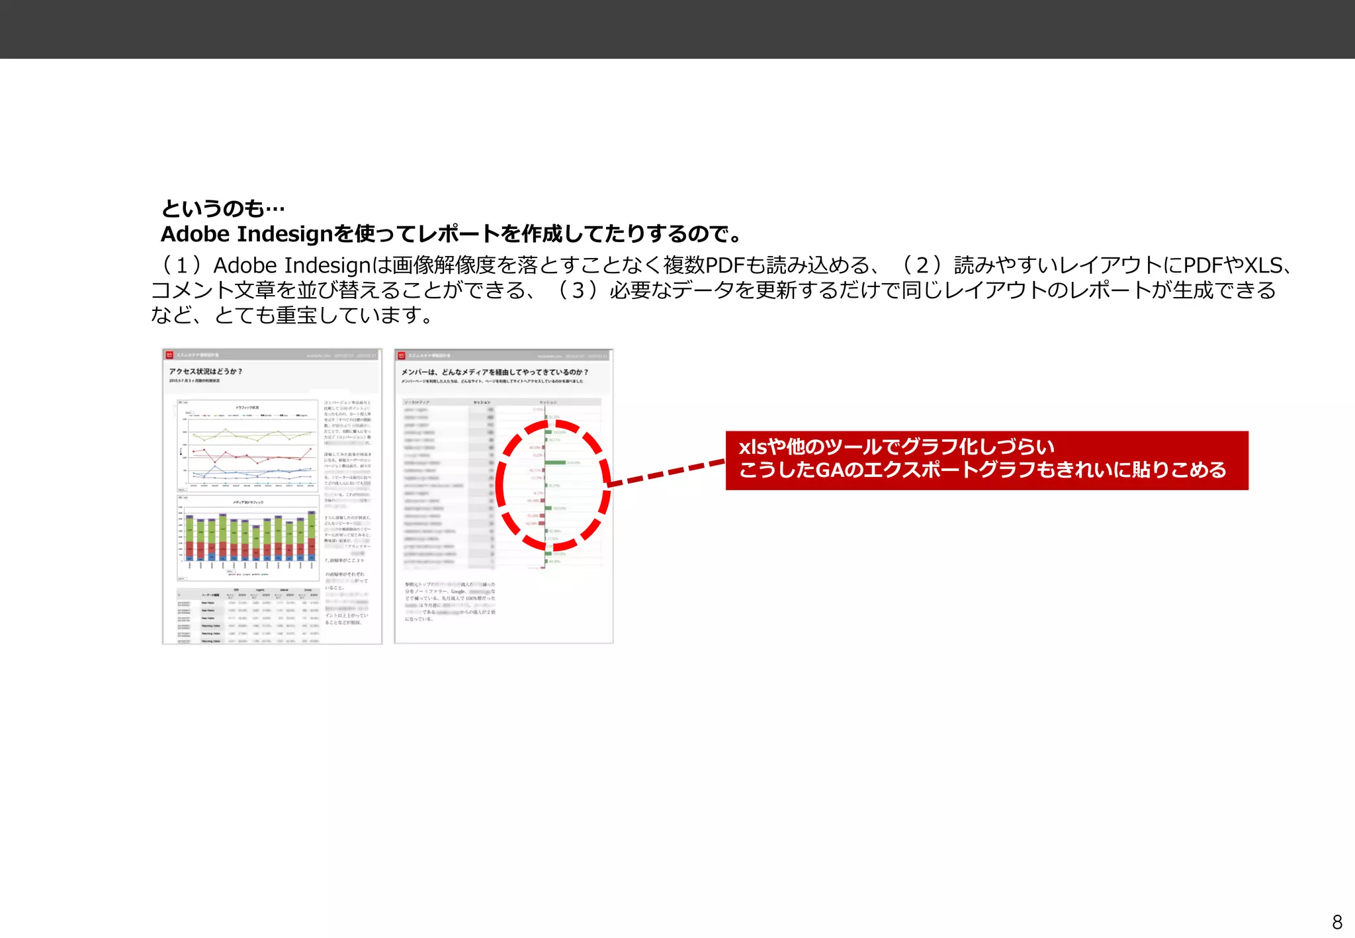Click the title 'メンバーは、どんなメディアを経由' in right thumbnail
Viewport: 1355px width, 938px height.
[x=494, y=372]
